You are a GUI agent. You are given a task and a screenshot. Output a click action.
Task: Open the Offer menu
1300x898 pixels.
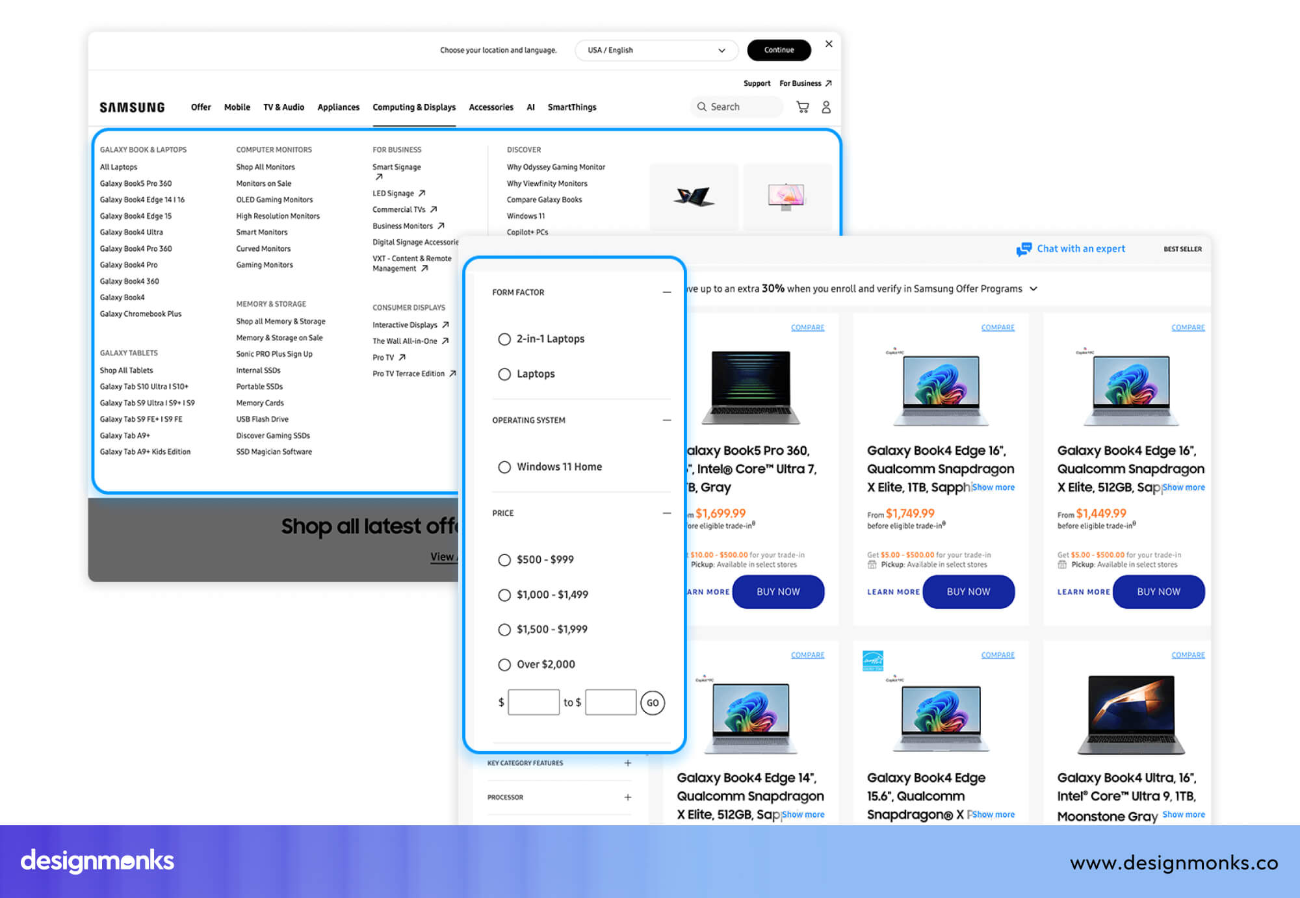click(x=201, y=107)
